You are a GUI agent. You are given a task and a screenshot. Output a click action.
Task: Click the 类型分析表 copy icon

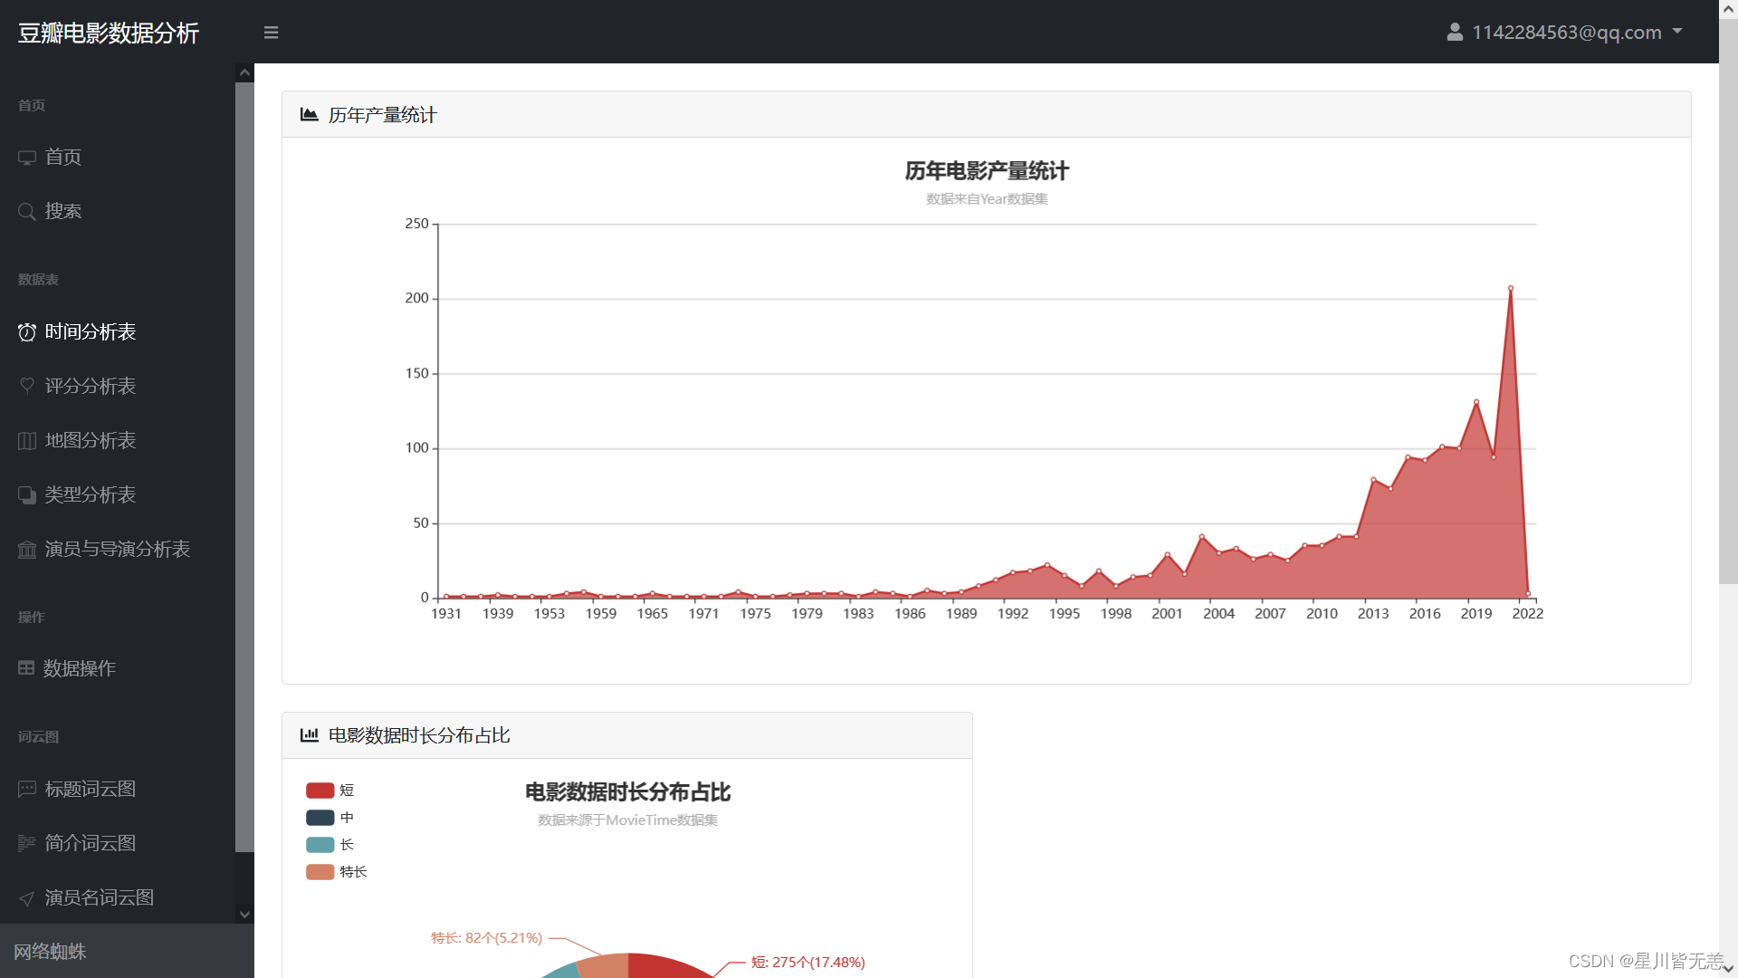27,495
